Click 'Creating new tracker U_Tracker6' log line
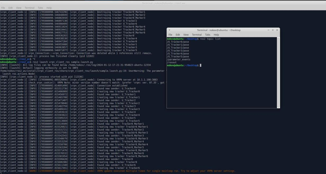Image resolution: width=326 pixels, height=174 pixels. pyautogui.click(x=70, y=168)
